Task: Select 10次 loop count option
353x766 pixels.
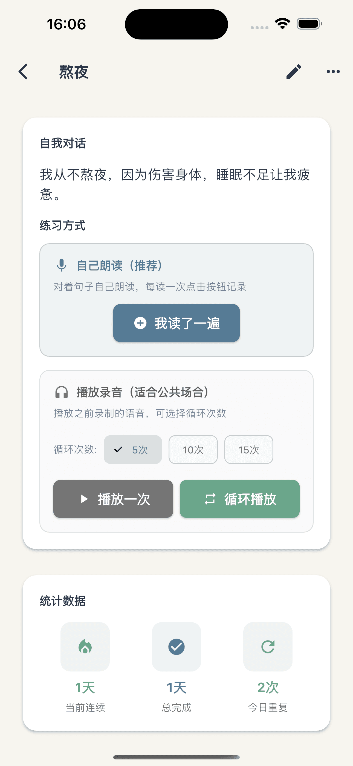Action: pyautogui.click(x=193, y=450)
